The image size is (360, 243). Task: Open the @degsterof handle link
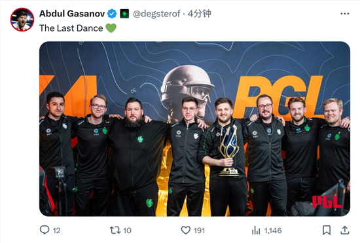click(156, 14)
